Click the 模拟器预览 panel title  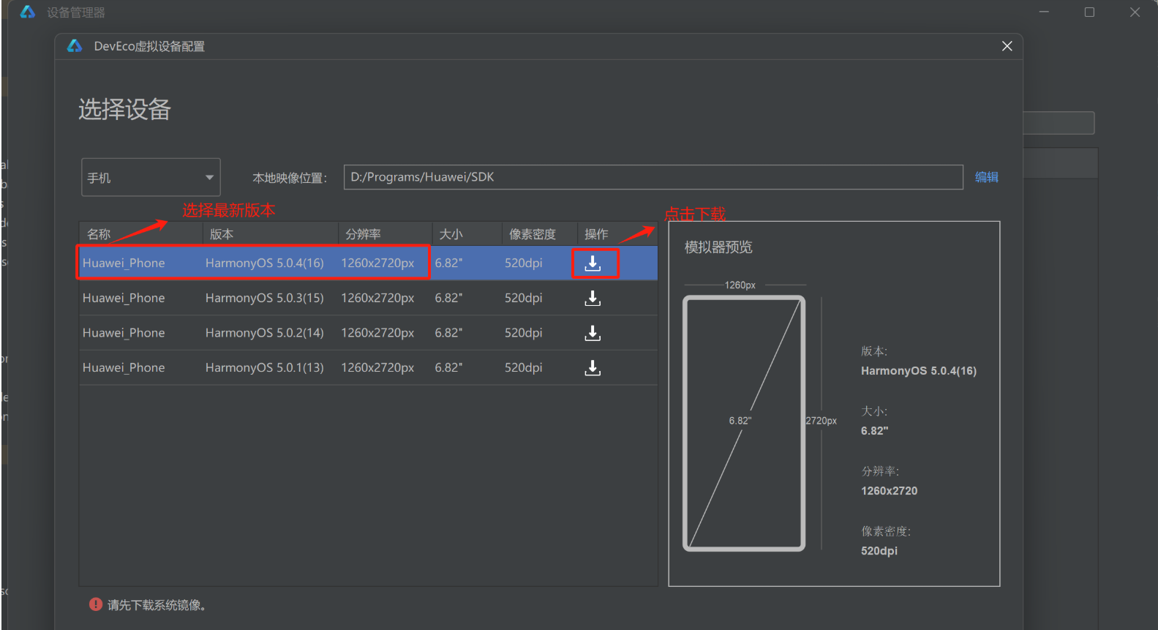tap(718, 247)
